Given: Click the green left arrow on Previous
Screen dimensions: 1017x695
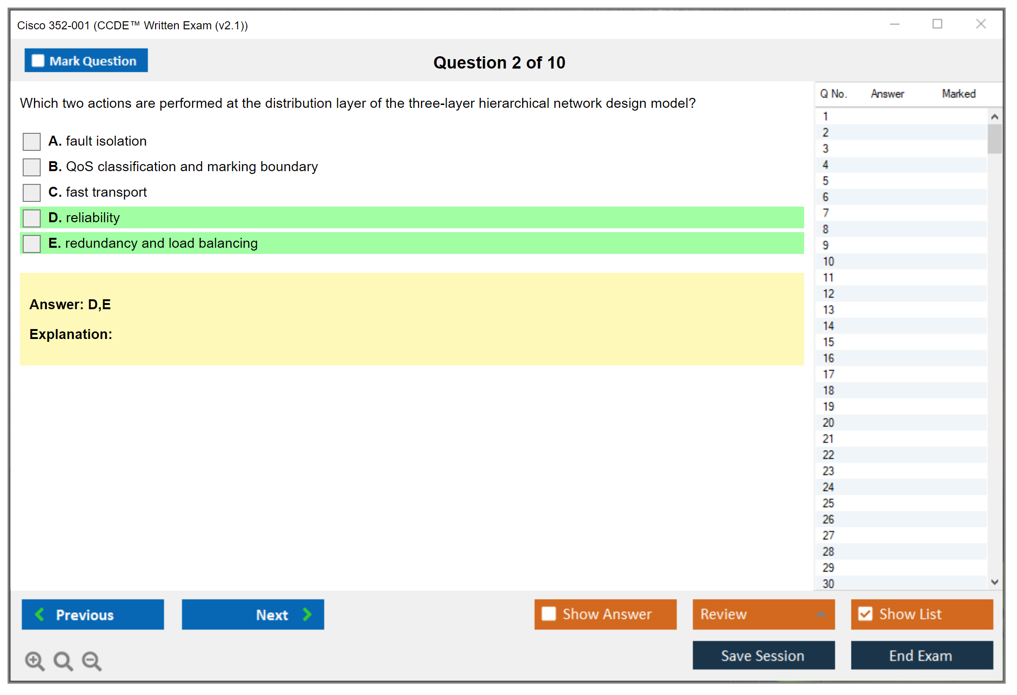Looking at the screenshot, I should (x=40, y=614).
